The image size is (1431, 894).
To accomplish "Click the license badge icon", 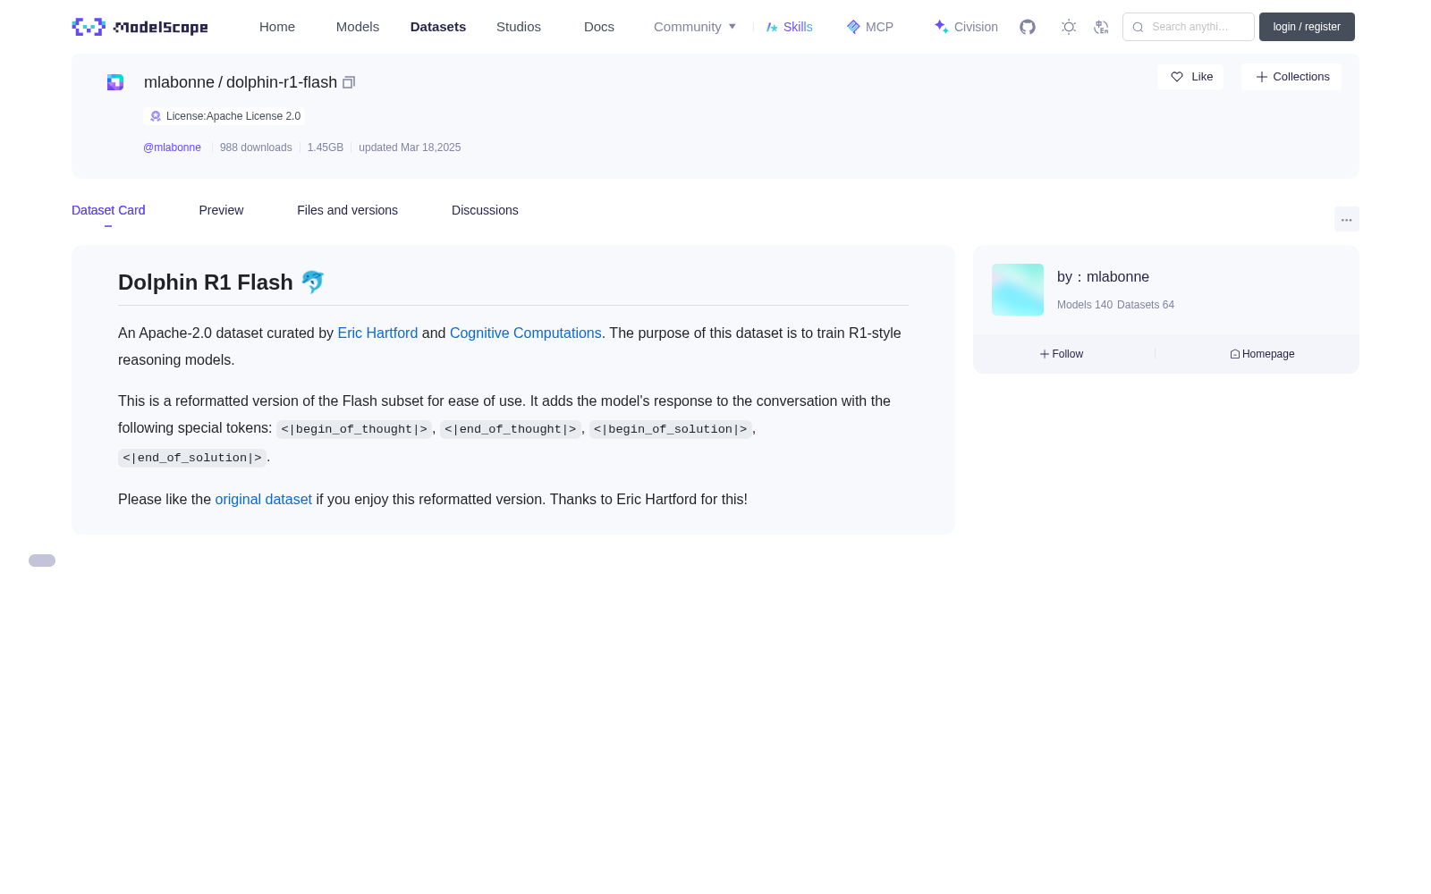I will (156, 116).
